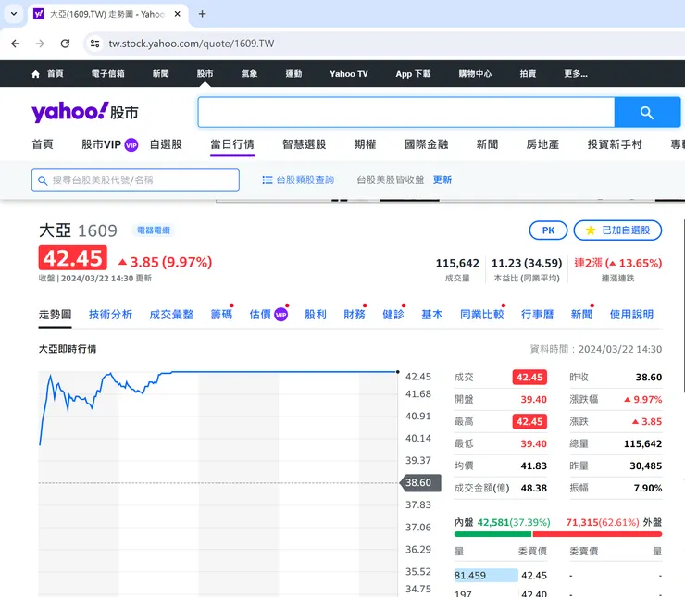This screenshot has height=597, width=685.
Task: Click the Yahoo 股市 logo
Action: click(85, 112)
